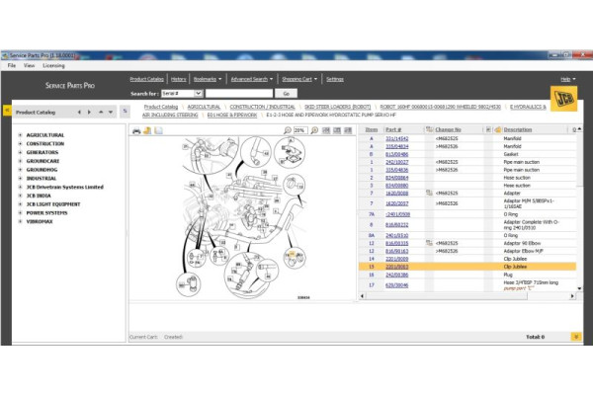
Task: Click the magnifier zoom icon above diagram
Action: (x=288, y=129)
